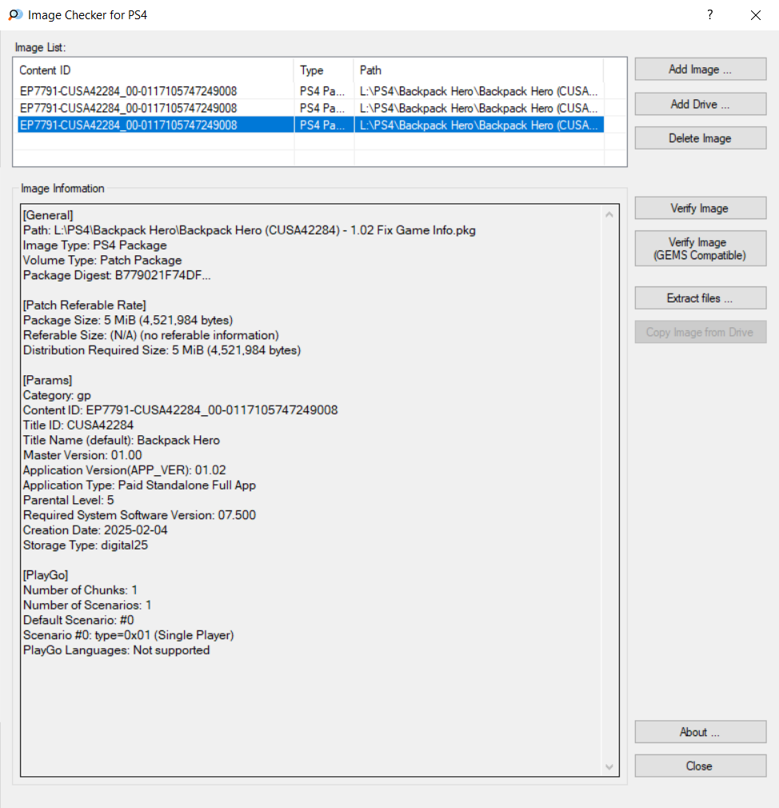Click the Add Drive button
This screenshot has width=779, height=808.
700,104
